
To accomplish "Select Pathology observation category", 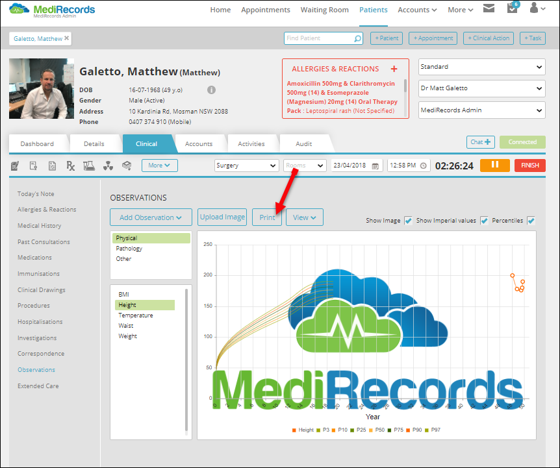I will (129, 248).
